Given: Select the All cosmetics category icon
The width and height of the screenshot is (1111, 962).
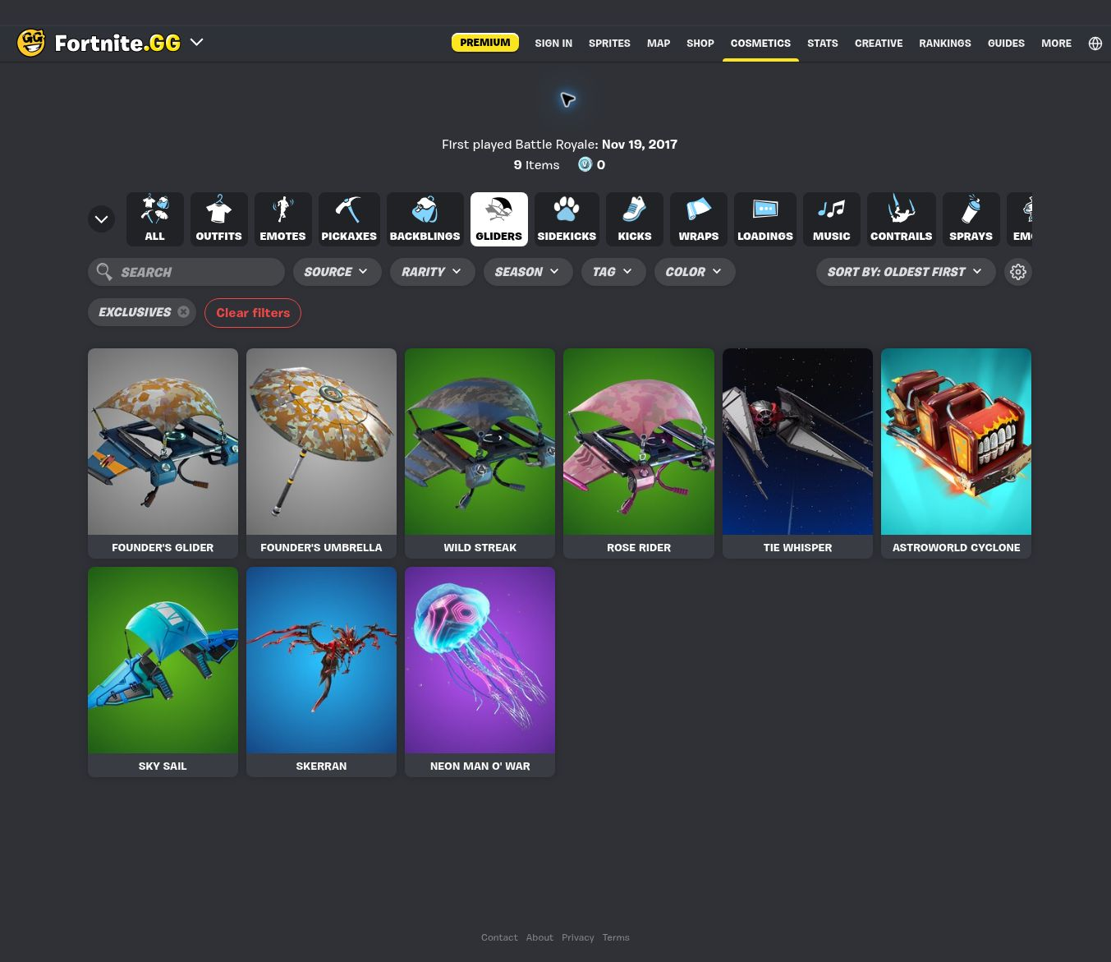Looking at the screenshot, I should tap(154, 219).
